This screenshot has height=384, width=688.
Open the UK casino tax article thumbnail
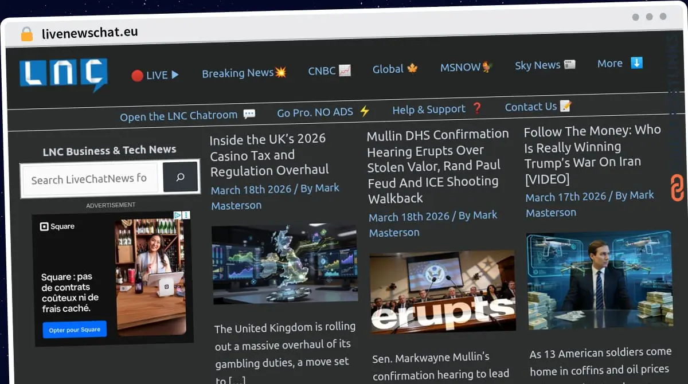pos(284,264)
